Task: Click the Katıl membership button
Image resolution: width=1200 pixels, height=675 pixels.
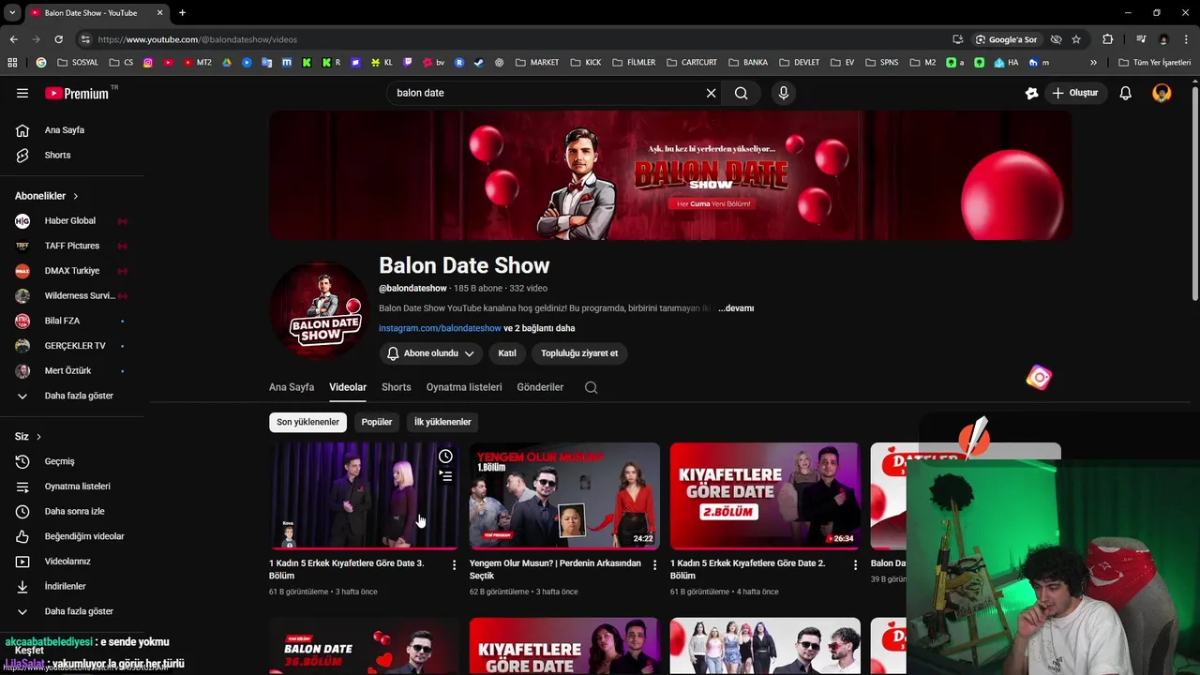Action: tap(507, 353)
